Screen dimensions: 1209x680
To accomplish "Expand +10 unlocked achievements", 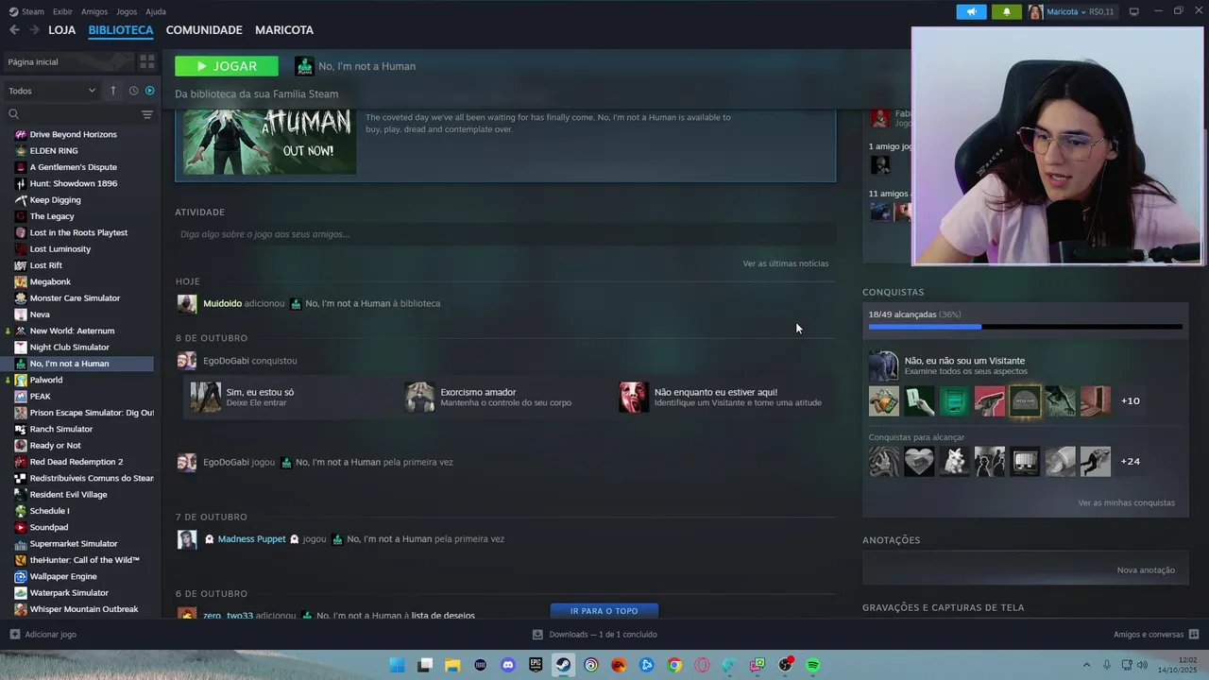I will [1130, 400].
